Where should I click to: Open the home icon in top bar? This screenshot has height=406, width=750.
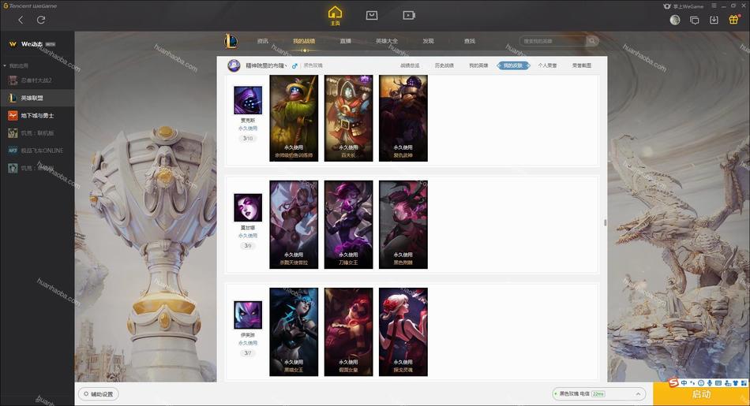tap(335, 15)
